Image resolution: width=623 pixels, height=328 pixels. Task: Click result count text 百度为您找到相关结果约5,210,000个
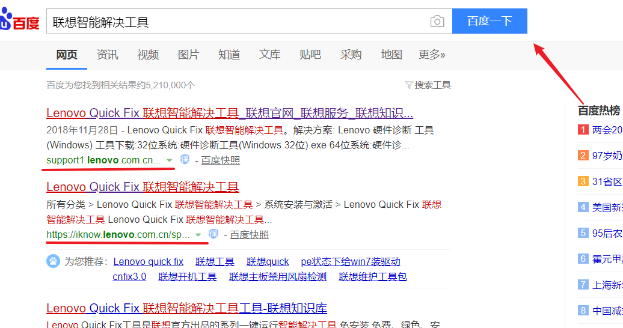(121, 85)
